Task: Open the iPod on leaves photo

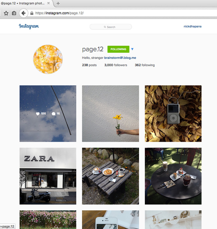Action: (173, 114)
